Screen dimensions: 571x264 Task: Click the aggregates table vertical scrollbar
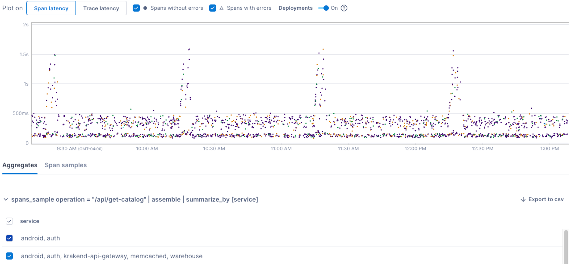pos(566,245)
